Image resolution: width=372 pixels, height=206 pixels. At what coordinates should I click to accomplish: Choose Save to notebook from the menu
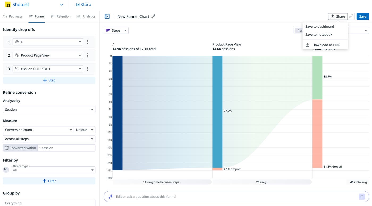coord(319,34)
